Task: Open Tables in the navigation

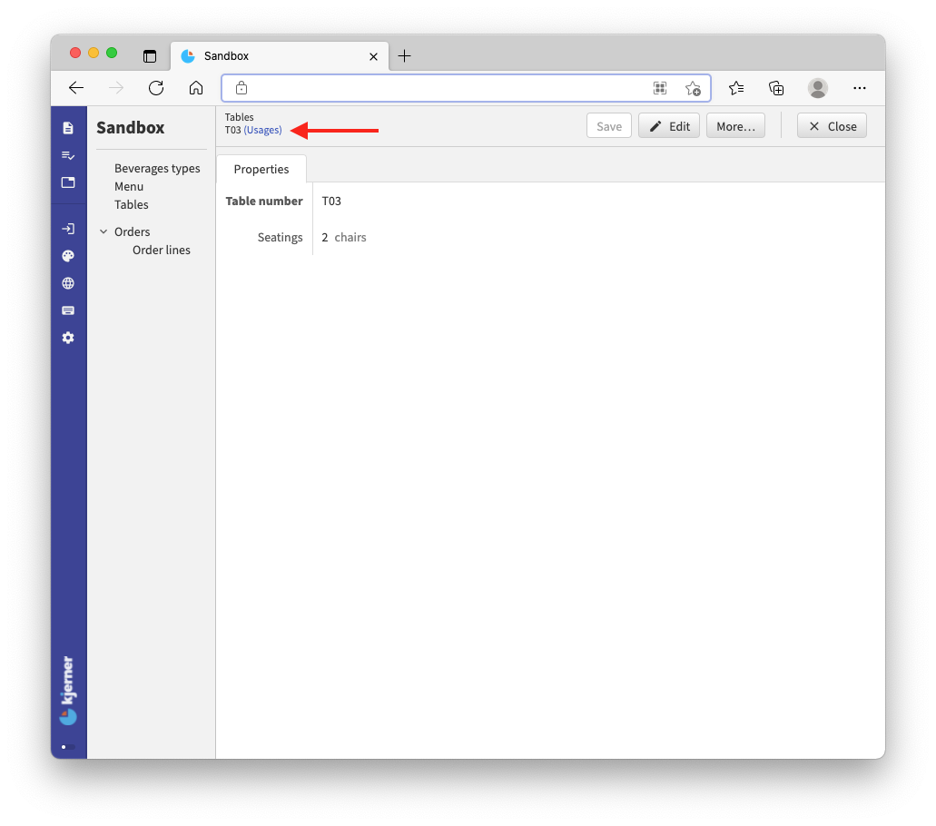Action: (x=132, y=205)
